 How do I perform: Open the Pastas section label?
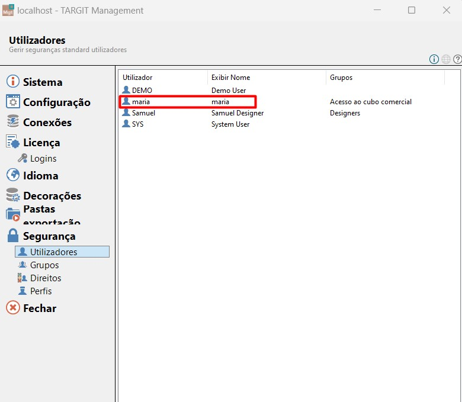point(39,209)
